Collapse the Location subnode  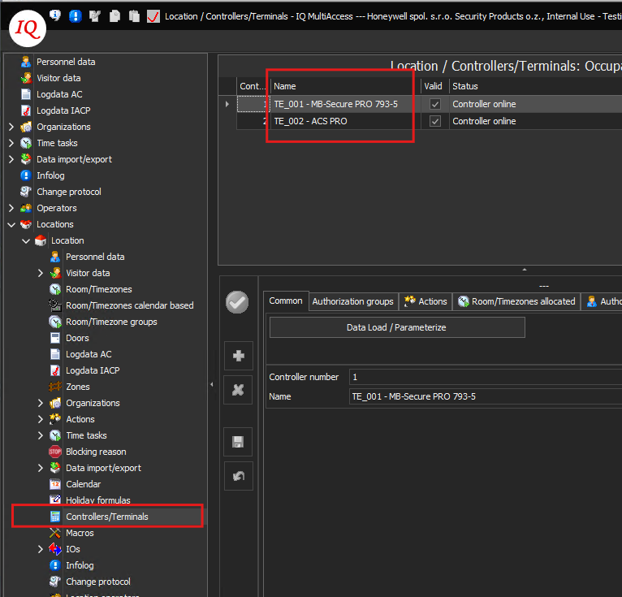(x=26, y=240)
